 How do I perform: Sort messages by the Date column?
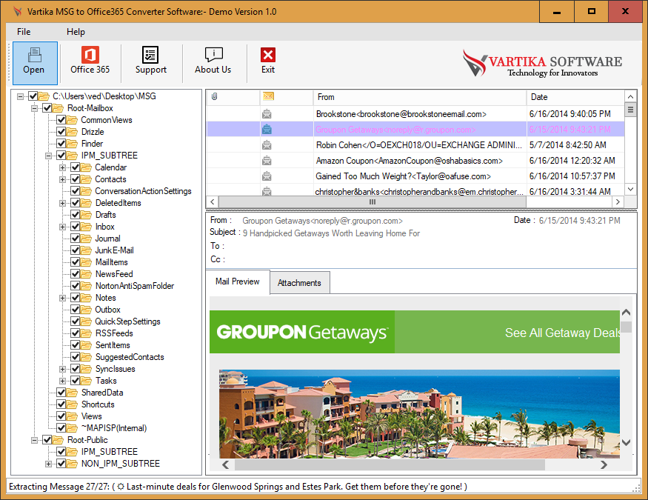(x=575, y=97)
